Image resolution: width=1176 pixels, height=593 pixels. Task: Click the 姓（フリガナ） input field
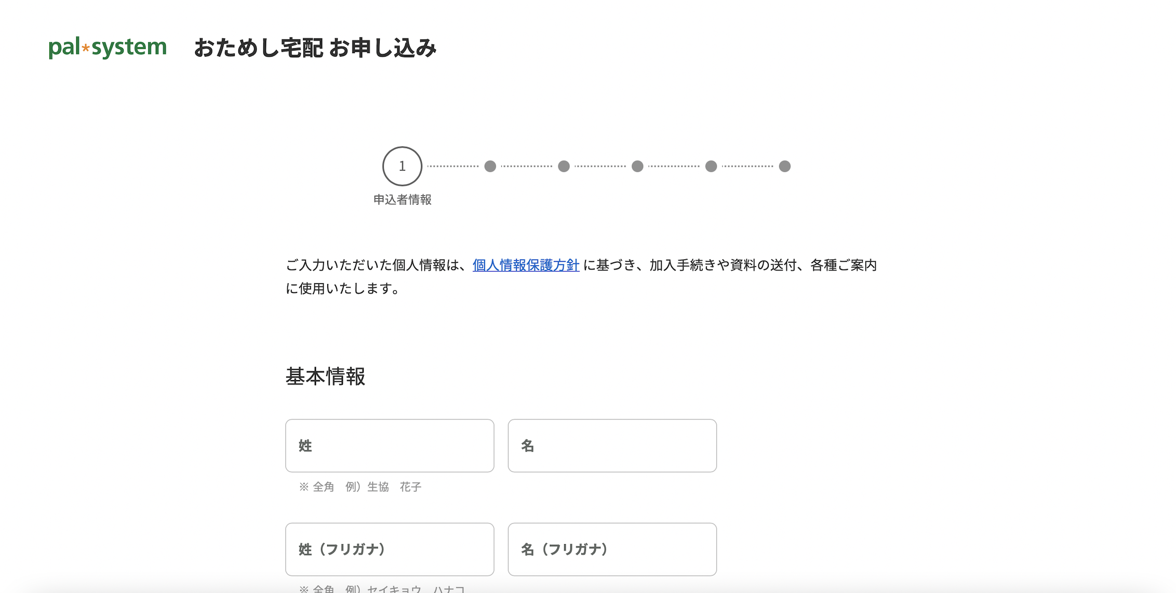click(x=390, y=549)
